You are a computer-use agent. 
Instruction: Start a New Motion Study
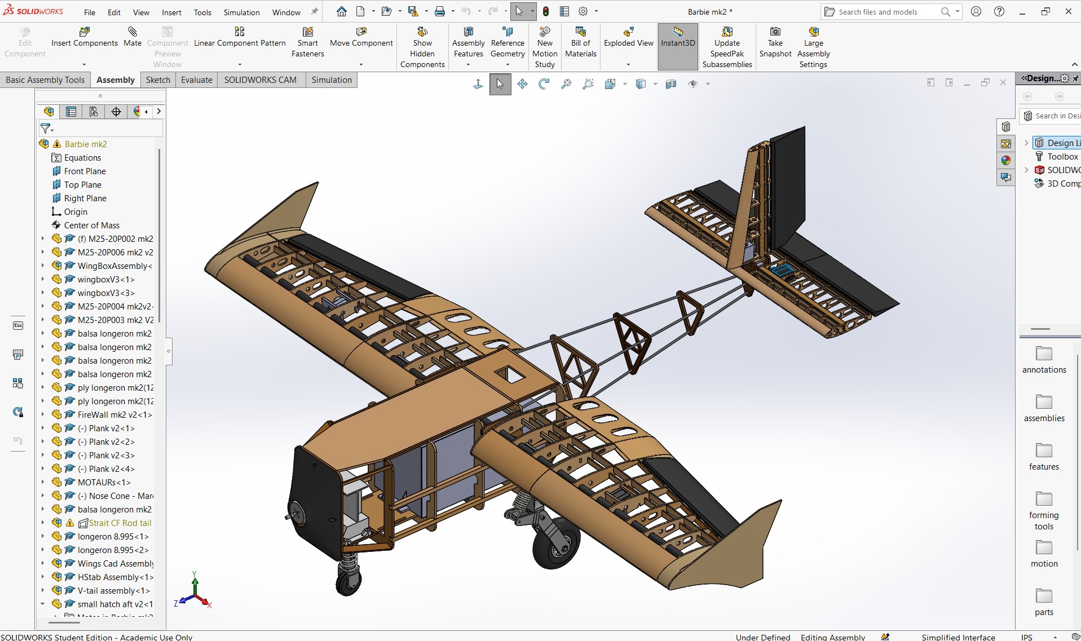[545, 47]
